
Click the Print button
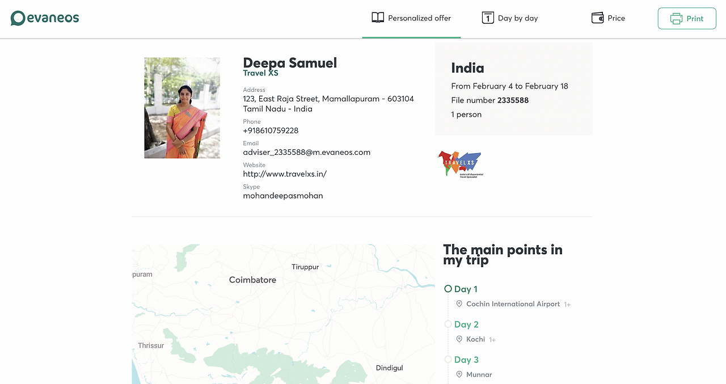click(x=687, y=18)
